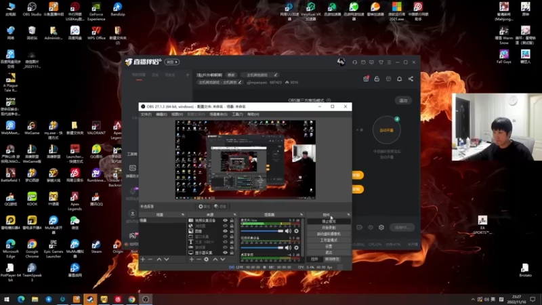Screen dimensions: 542x305
Task: Open the 工具(T) menu in OBS
Action: (x=238, y=114)
